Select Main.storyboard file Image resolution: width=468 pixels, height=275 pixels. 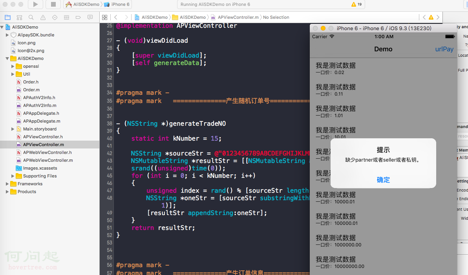(39, 129)
